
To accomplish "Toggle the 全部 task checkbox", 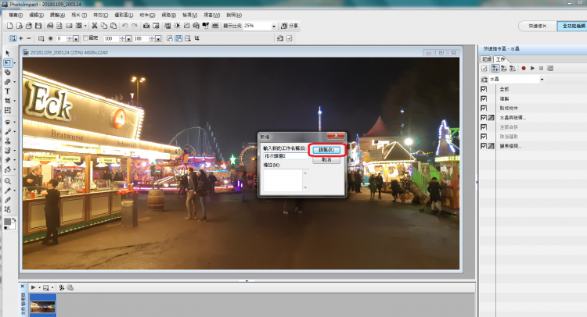I will (x=484, y=89).
